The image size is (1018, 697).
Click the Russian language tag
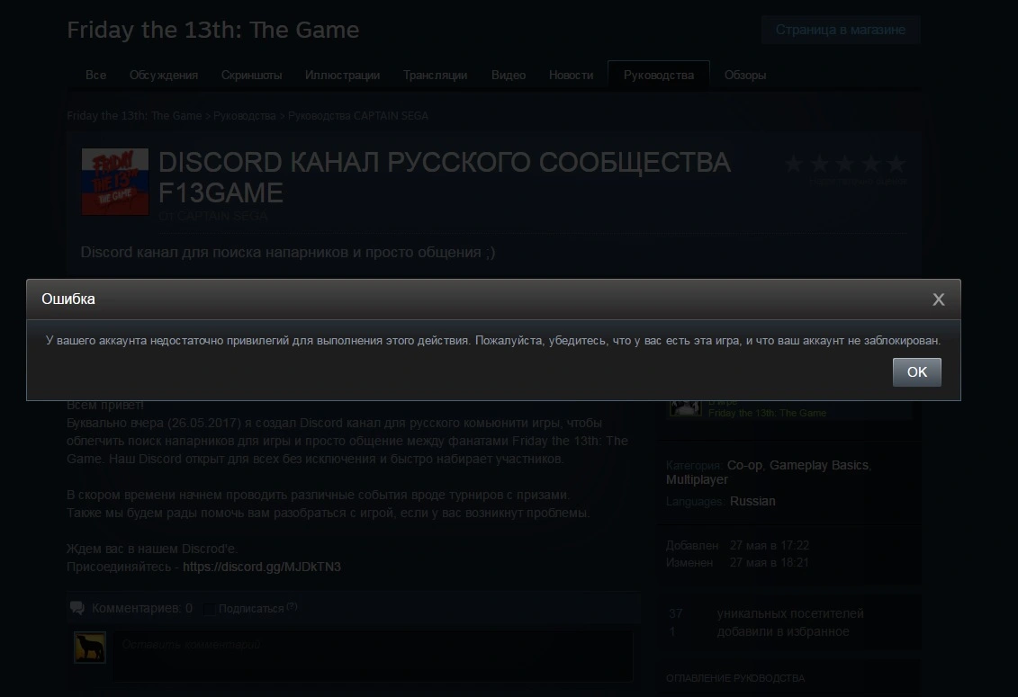pos(752,501)
